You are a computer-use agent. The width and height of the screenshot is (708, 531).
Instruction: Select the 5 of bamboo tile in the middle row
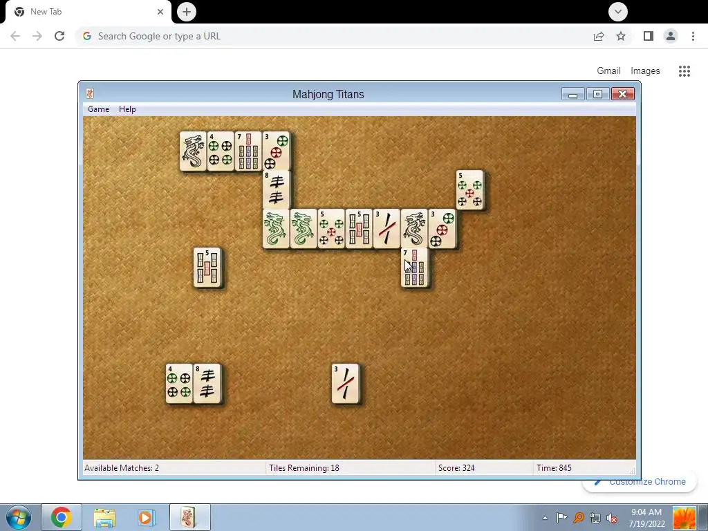point(359,228)
